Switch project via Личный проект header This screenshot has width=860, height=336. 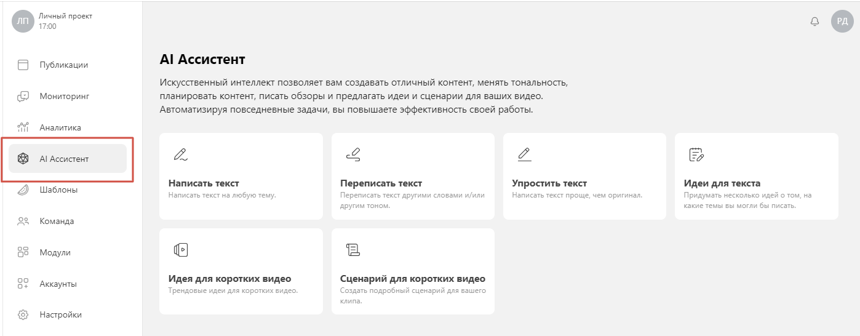click(65, 16)
